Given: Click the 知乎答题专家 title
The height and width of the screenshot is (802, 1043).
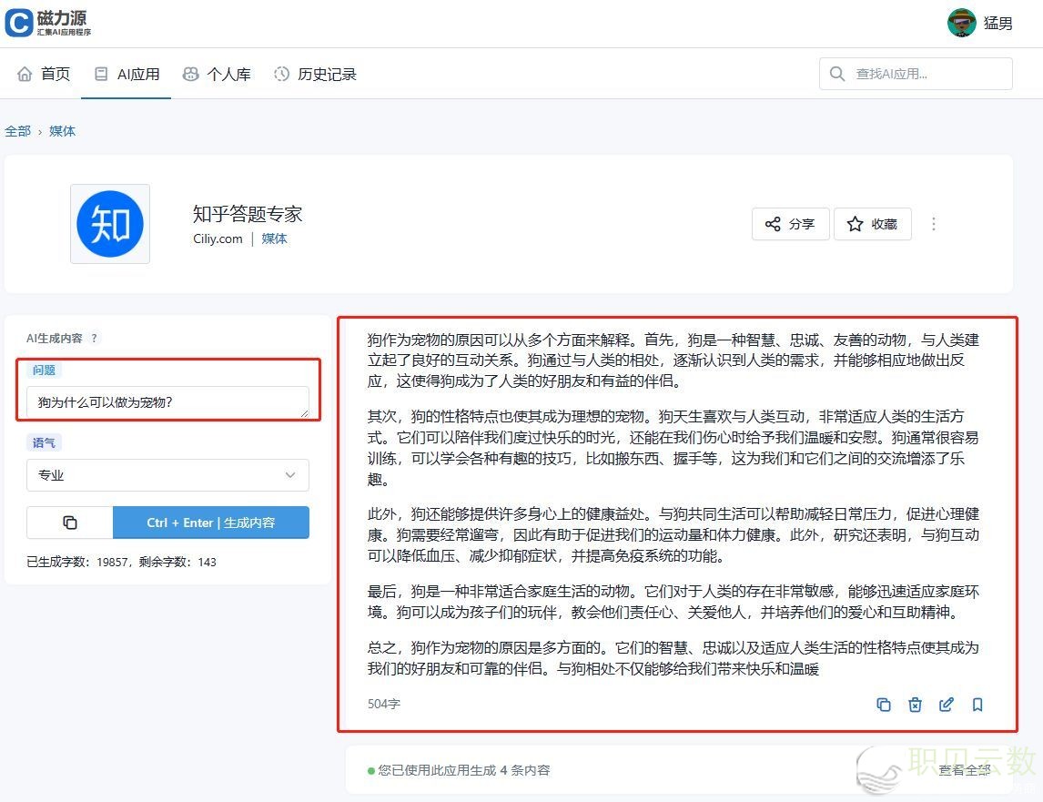Looking at the screenshot, I should tap(248, 214).
